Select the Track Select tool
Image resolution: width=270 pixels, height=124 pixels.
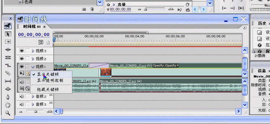[x=8, y=42]
